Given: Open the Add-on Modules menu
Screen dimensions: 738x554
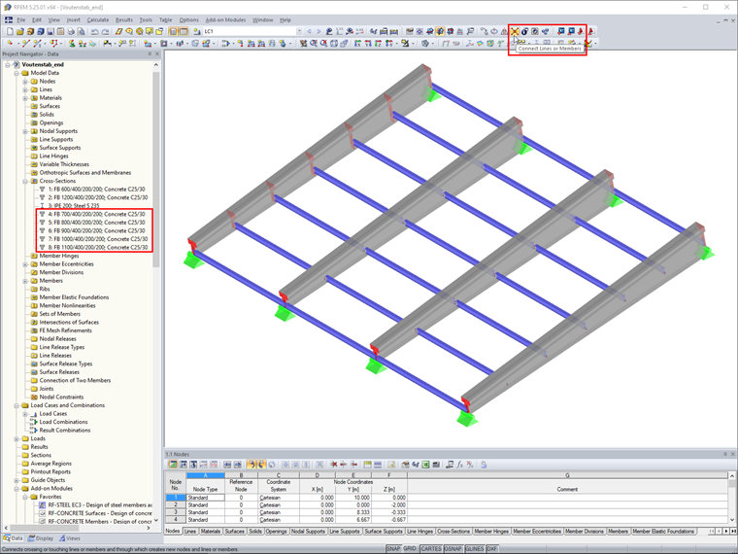Looking at the screenshot, I should coord(225,19).
